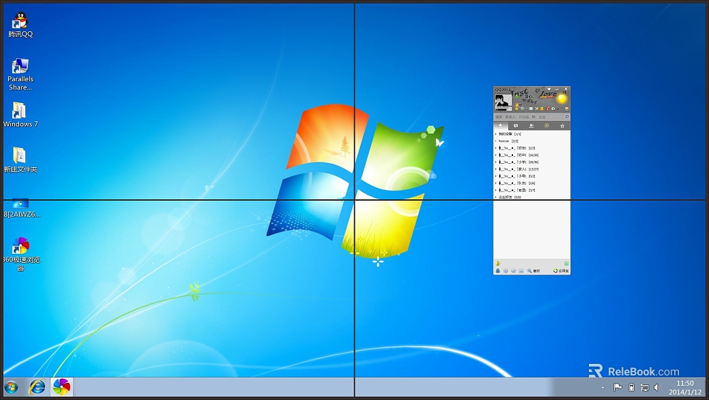This screenshot has height=400, width=709.
Task: Select the 新建文件夹 folder on desktop
Action: tap(20, 160)
